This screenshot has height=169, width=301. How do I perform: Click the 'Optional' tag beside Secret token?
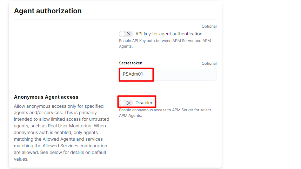[209, 63]
